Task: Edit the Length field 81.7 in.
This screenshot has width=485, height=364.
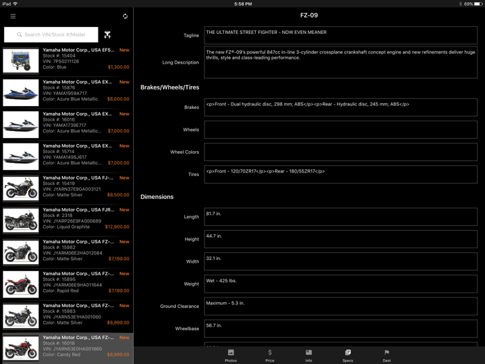Action: click(x=341, y=216)
